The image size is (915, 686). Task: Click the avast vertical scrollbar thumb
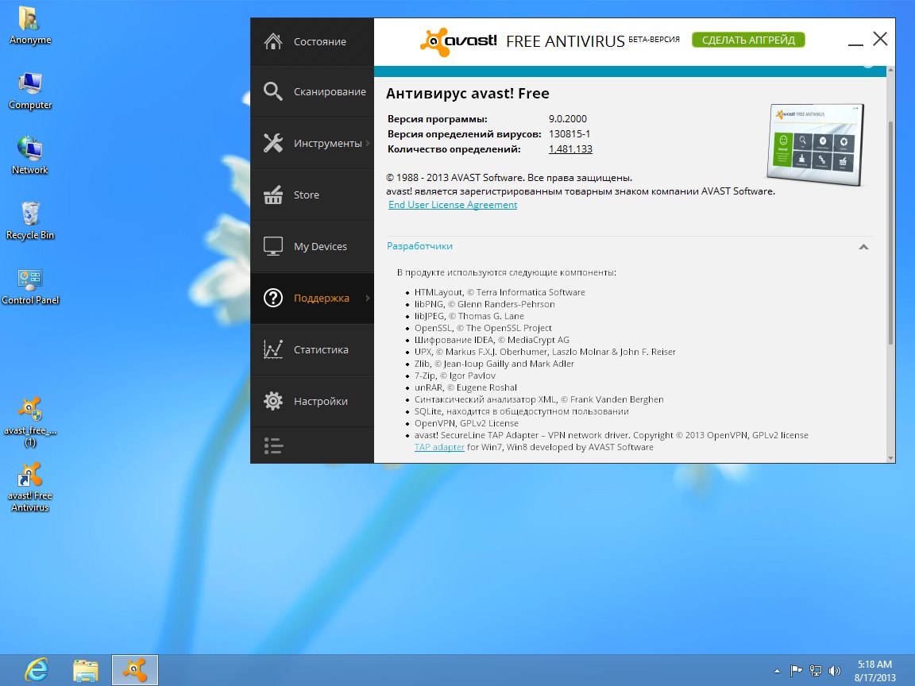click(x=890, y=233)
